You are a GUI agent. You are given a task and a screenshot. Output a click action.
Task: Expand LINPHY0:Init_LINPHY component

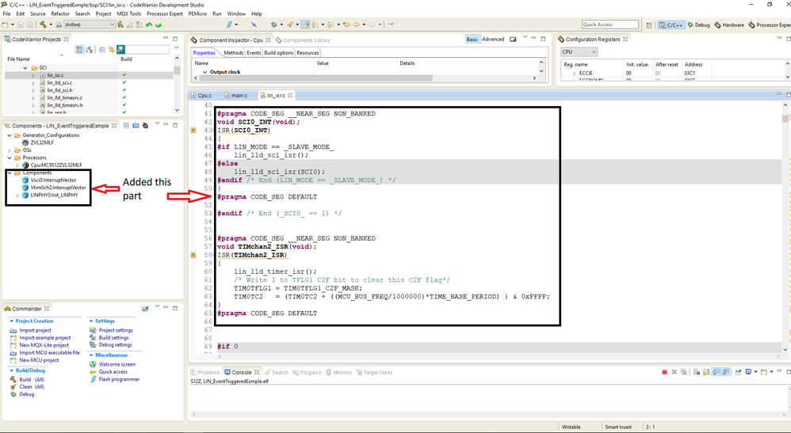pos(17,195)
